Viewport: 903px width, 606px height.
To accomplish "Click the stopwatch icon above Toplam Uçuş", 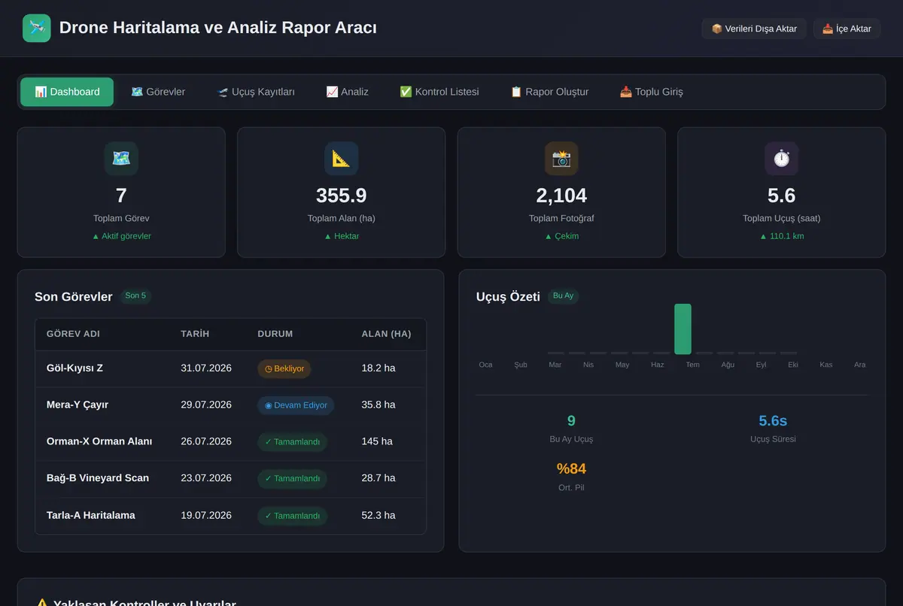I will coord(782,159).
